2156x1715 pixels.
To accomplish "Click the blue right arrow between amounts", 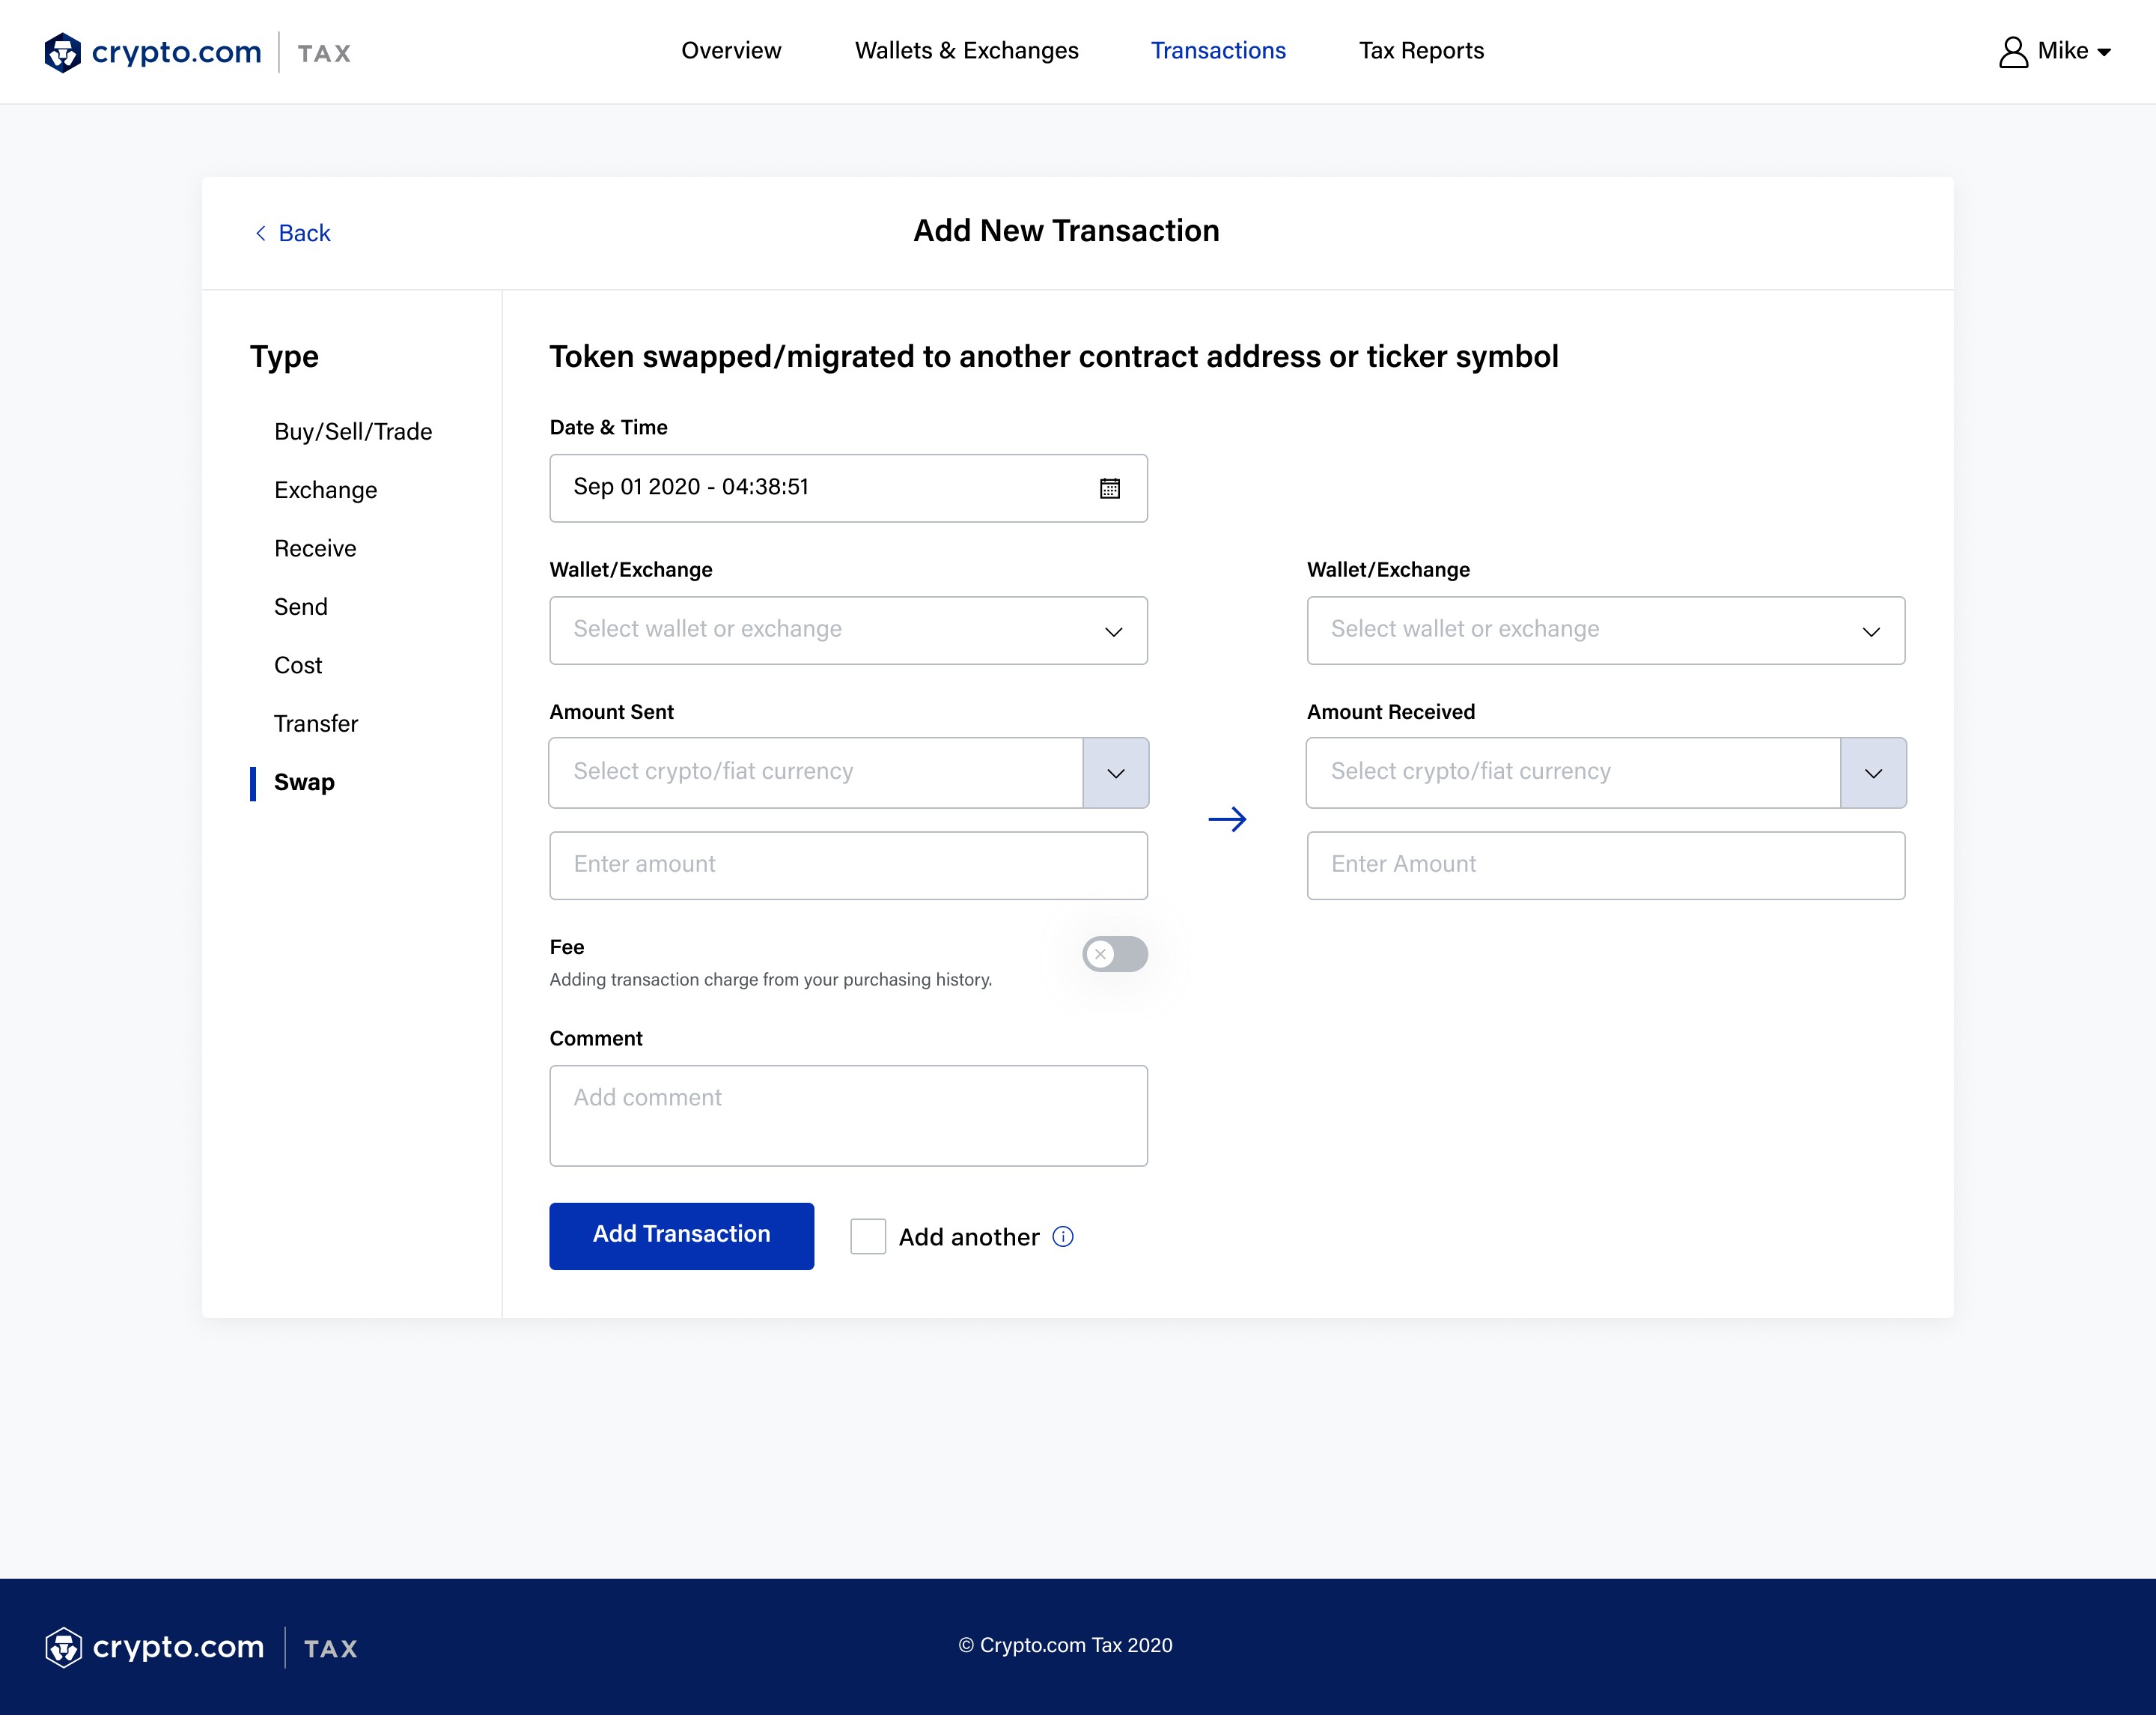I will pos(1227,819).
